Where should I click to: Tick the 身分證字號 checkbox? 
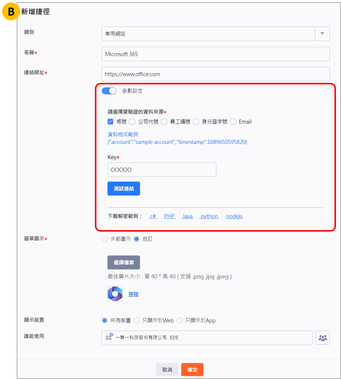(x=196, y=121)
